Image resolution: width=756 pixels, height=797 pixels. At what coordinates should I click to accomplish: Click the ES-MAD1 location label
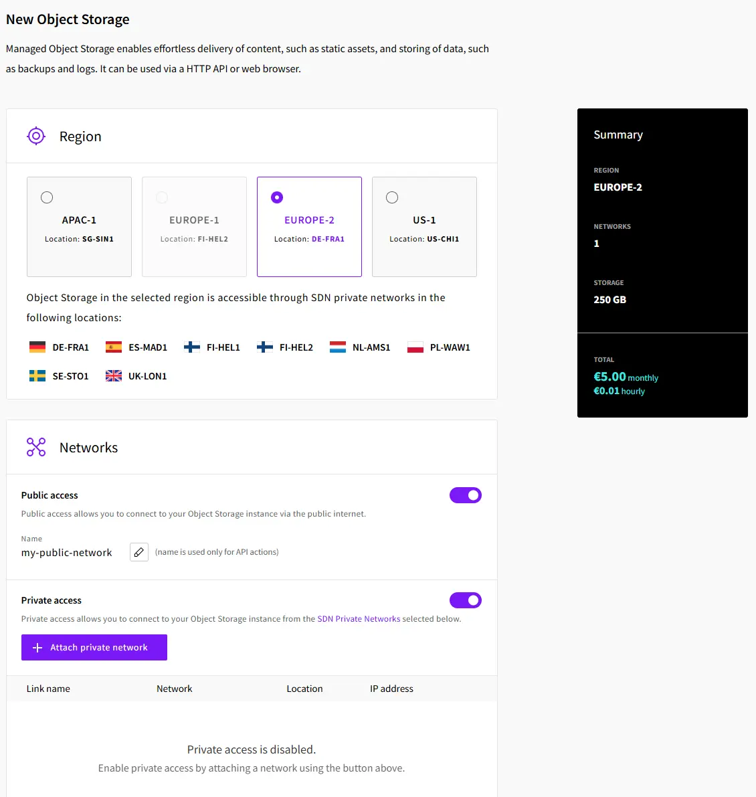coord(148,347)
